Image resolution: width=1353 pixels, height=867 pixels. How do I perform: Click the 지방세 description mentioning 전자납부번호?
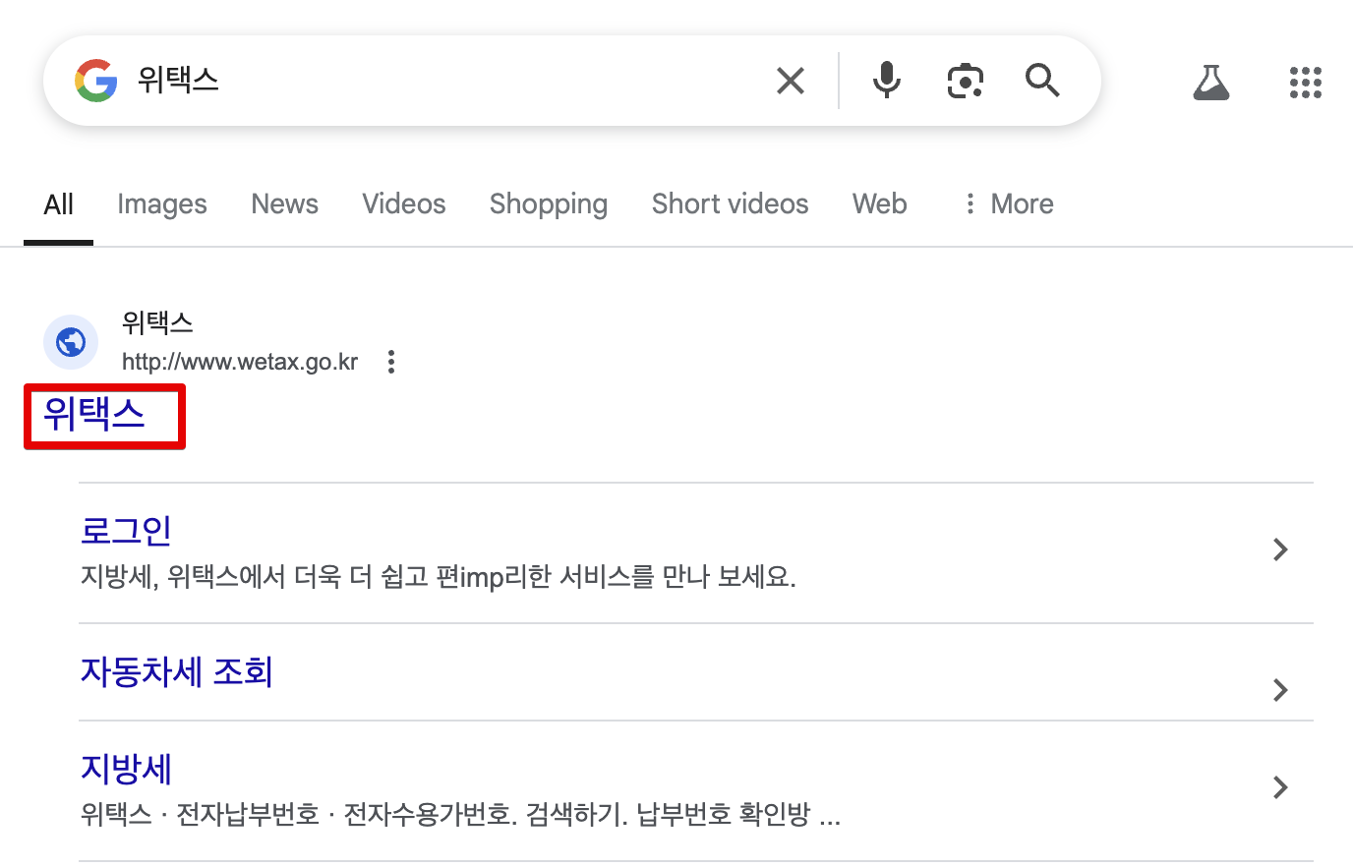click(x=460, y=815)
